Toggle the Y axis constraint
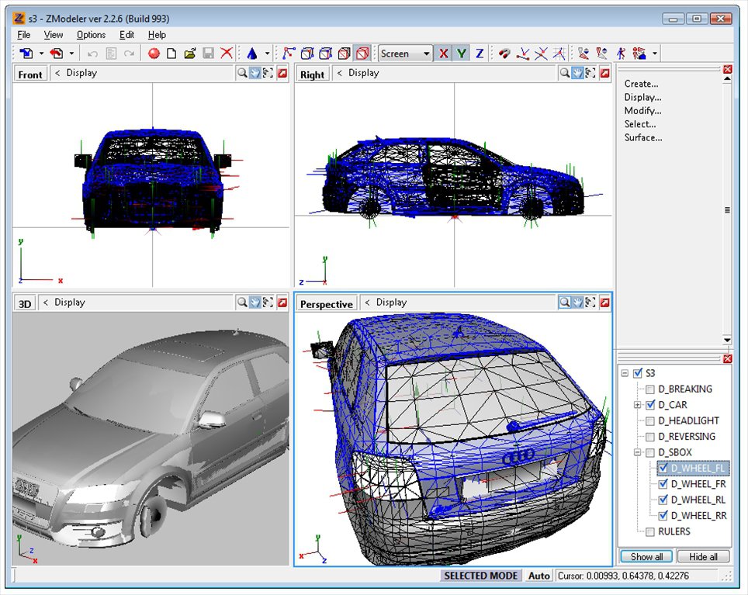 (462, 54)
